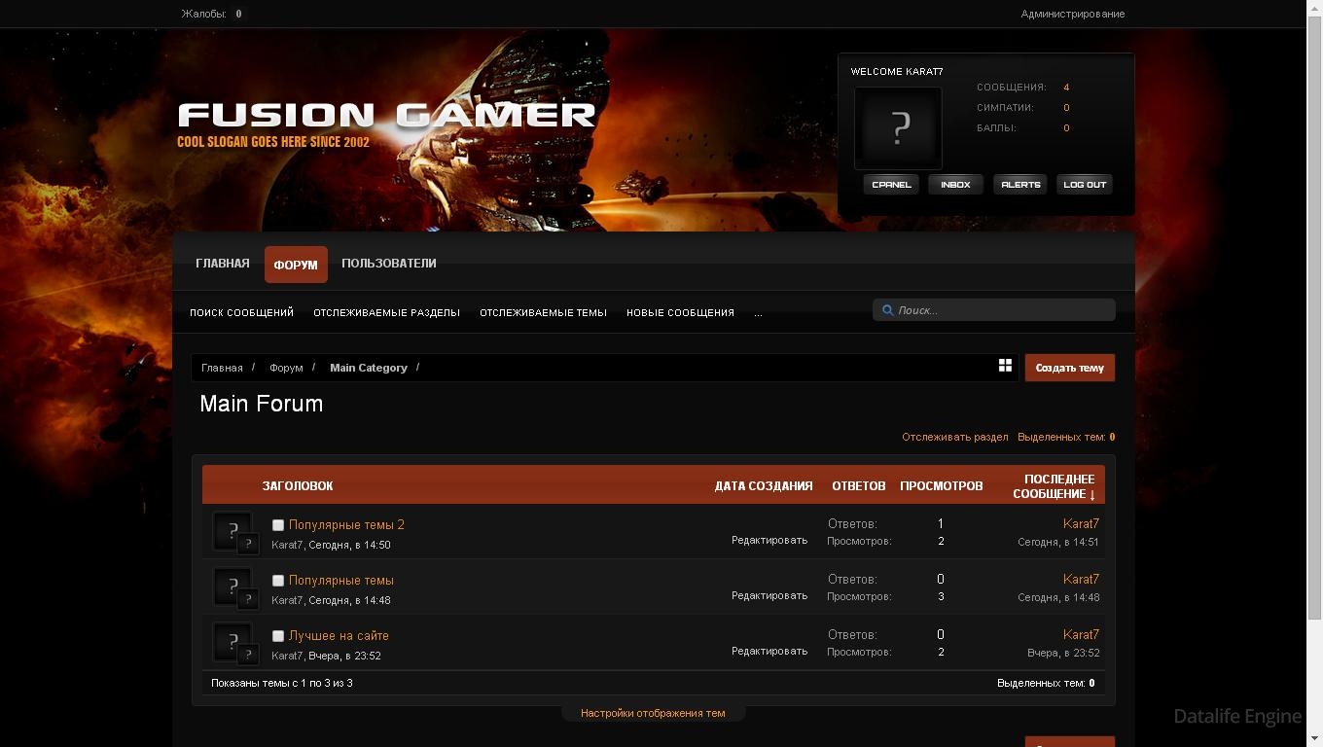This screenshot has width=1323, height=747.
Task: Open thread Популярные темы 2
Action: [346, 525]
